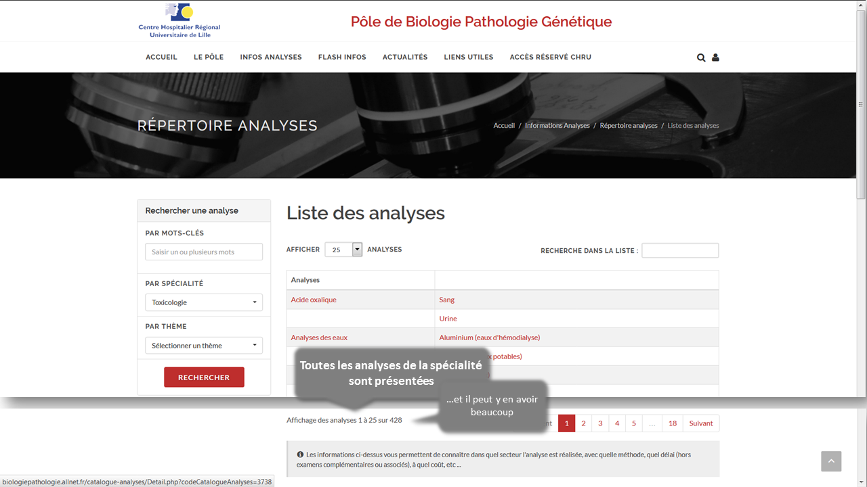Open the Flash Infos menu item
Image resolution: width=867 pixels, height=487 pixels.
(x=342, y=57)
